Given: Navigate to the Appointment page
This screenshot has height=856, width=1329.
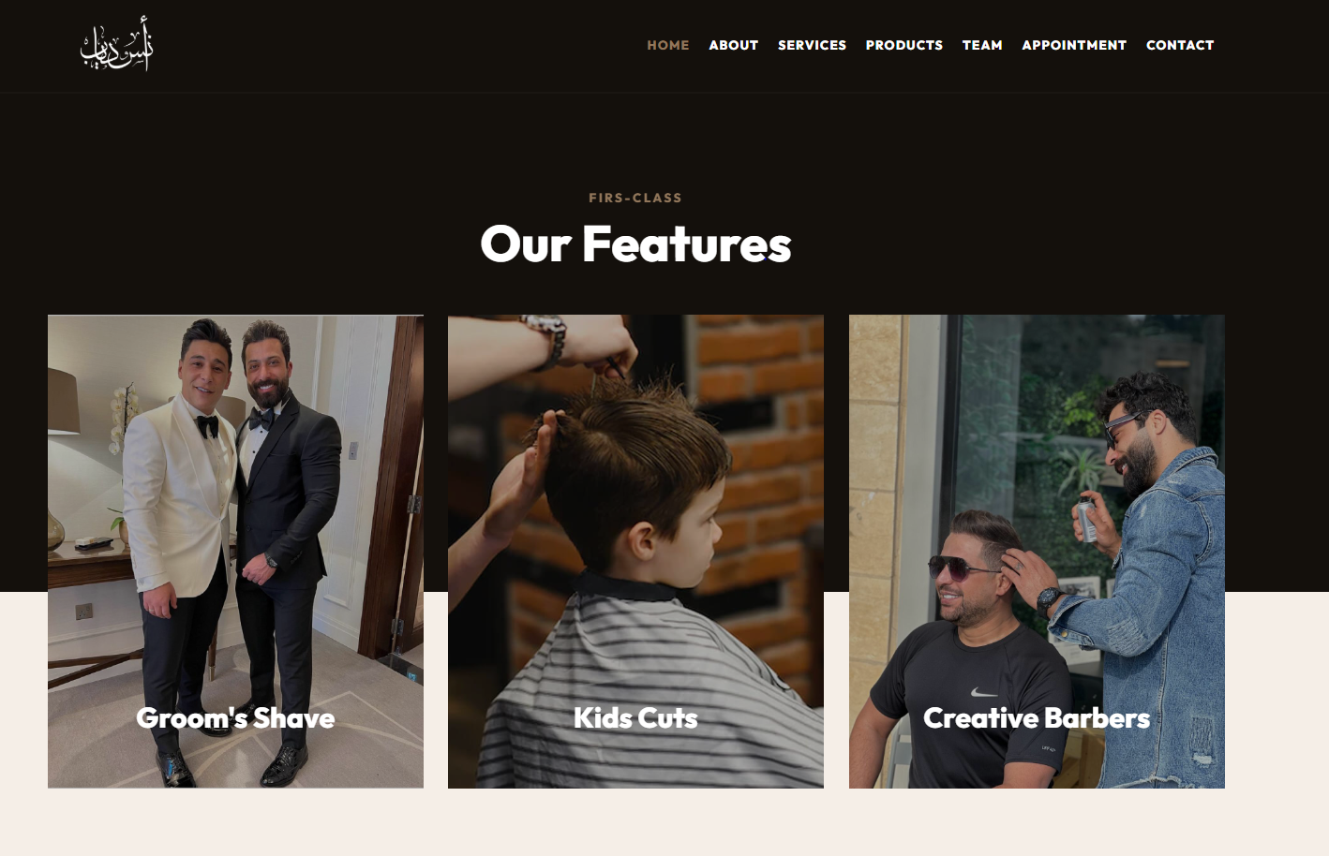Looking at the screenshot, I should (x=1074, y=45).
